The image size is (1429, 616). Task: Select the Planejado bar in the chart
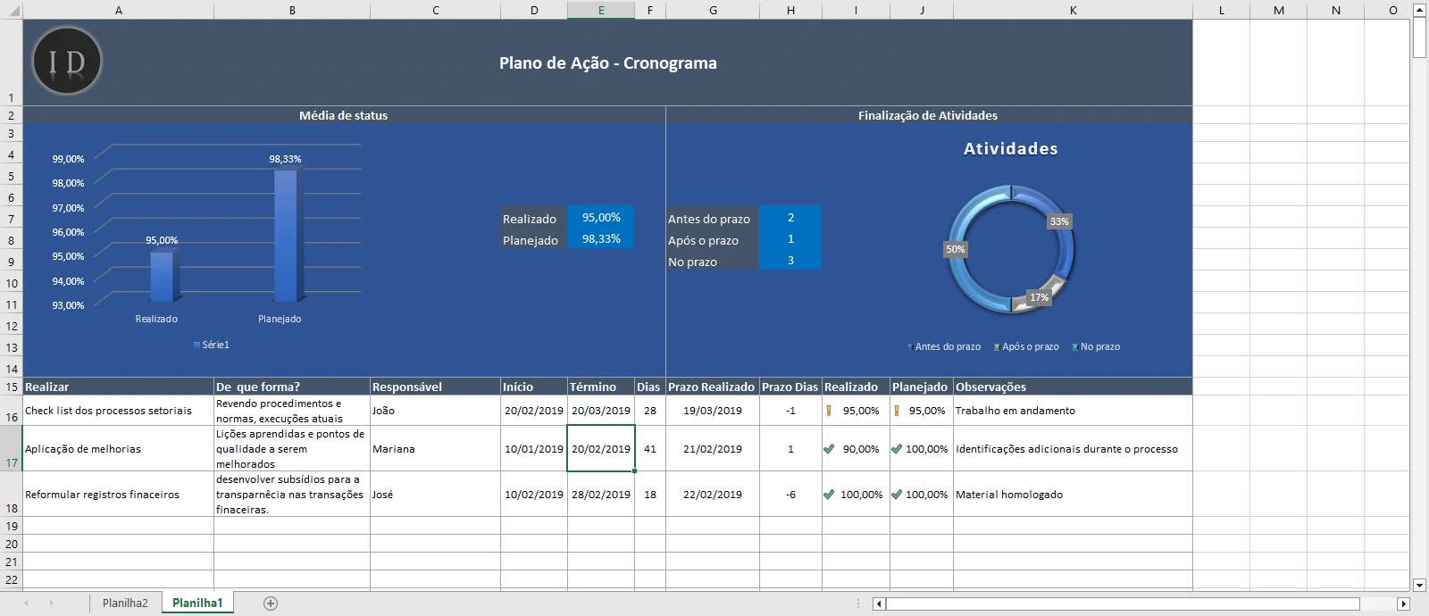[x=286, y=236]
